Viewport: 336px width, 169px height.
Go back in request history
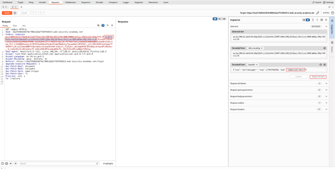click(x=33, y=13)
